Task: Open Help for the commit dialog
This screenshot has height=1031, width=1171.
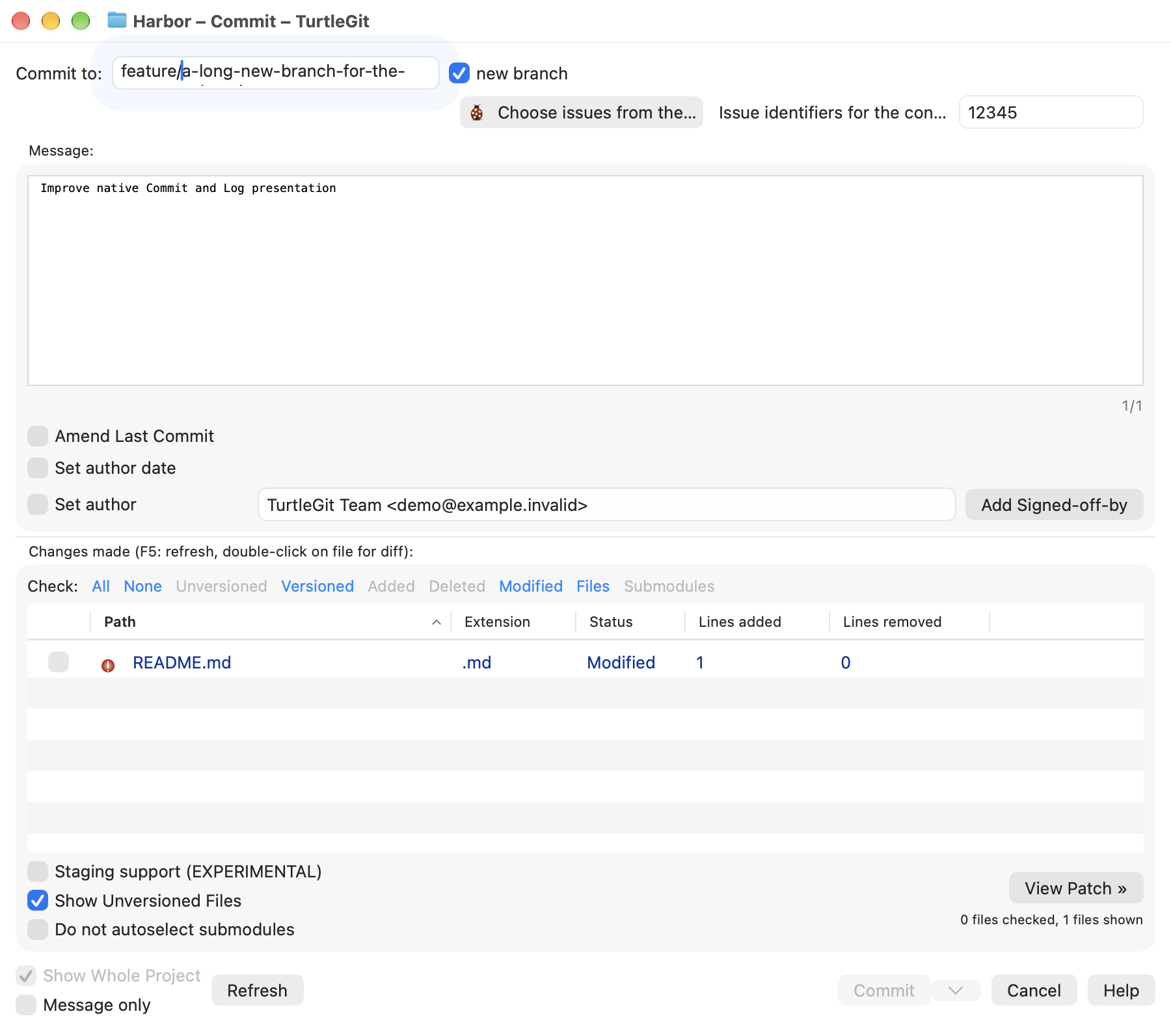Action: (1121, 991)
